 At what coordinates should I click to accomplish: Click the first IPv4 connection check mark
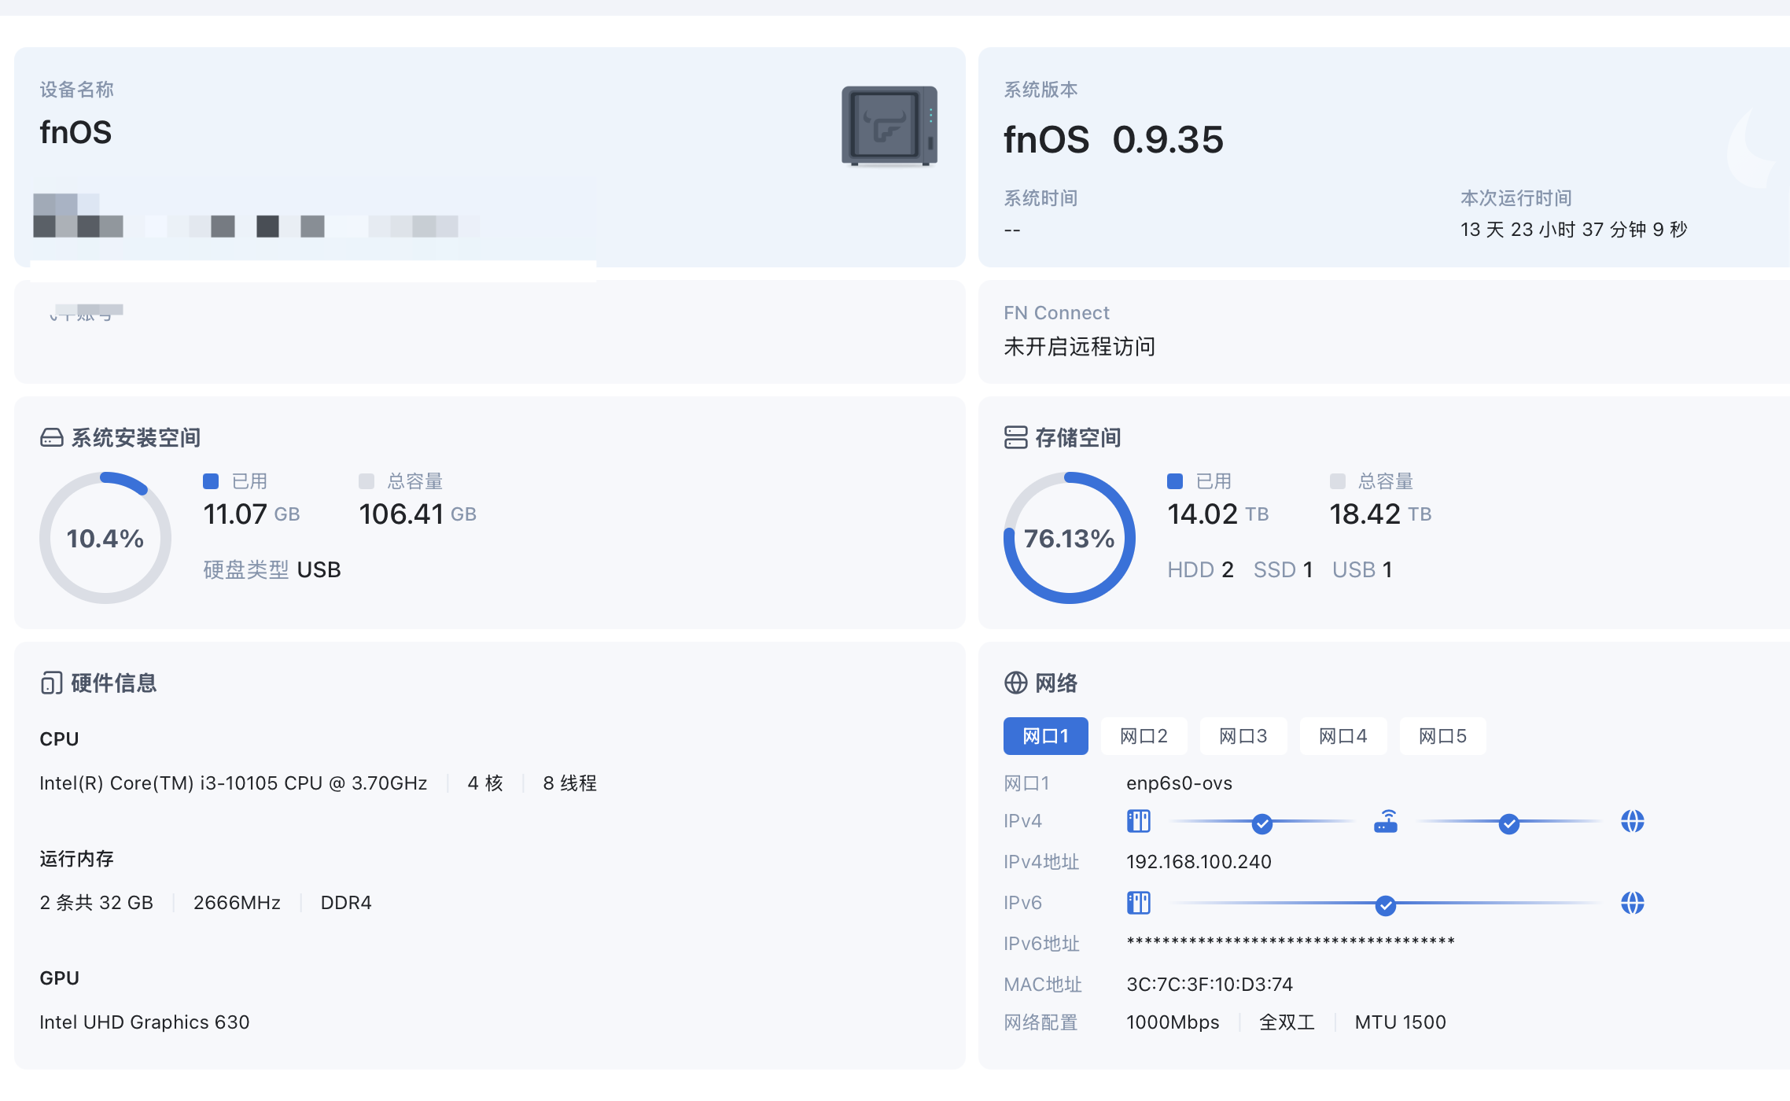[1261, 823]
